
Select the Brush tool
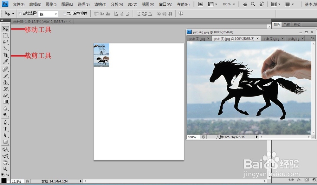pyautogui.click(x=5, y=76)
